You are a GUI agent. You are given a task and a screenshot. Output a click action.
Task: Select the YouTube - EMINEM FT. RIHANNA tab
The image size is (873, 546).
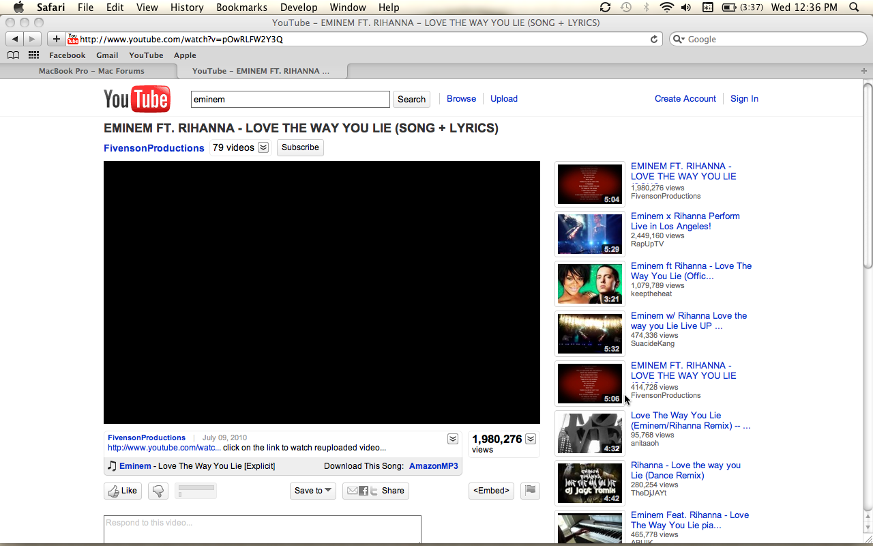261,71
